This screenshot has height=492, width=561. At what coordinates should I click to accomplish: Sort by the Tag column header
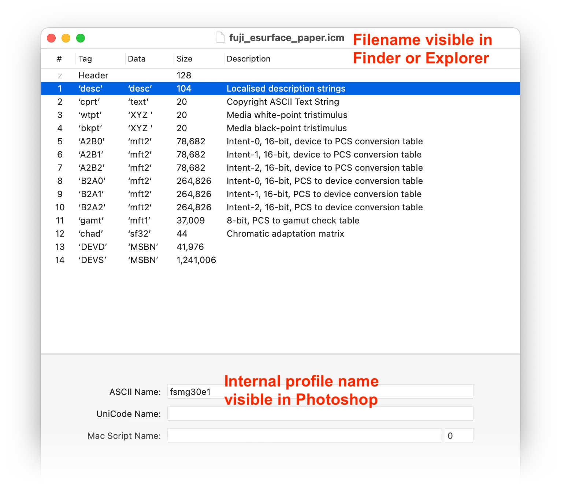(x=85, y=59)
